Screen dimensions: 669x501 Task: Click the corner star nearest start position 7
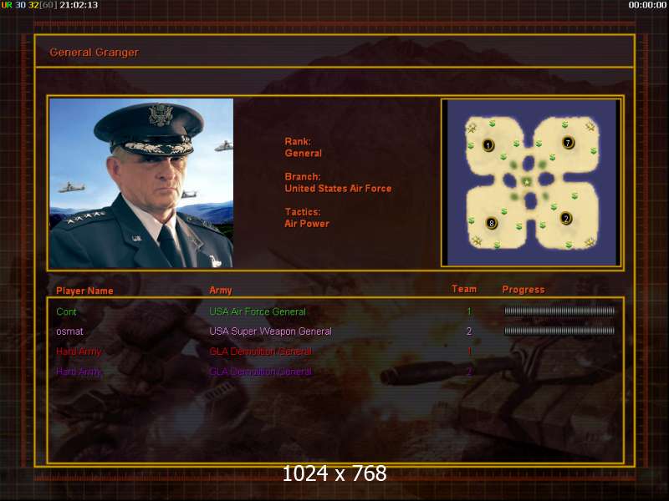pos(590,126)
